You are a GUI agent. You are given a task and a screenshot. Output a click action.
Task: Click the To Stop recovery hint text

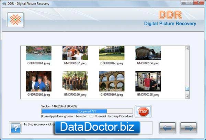[x=39, y=124]
